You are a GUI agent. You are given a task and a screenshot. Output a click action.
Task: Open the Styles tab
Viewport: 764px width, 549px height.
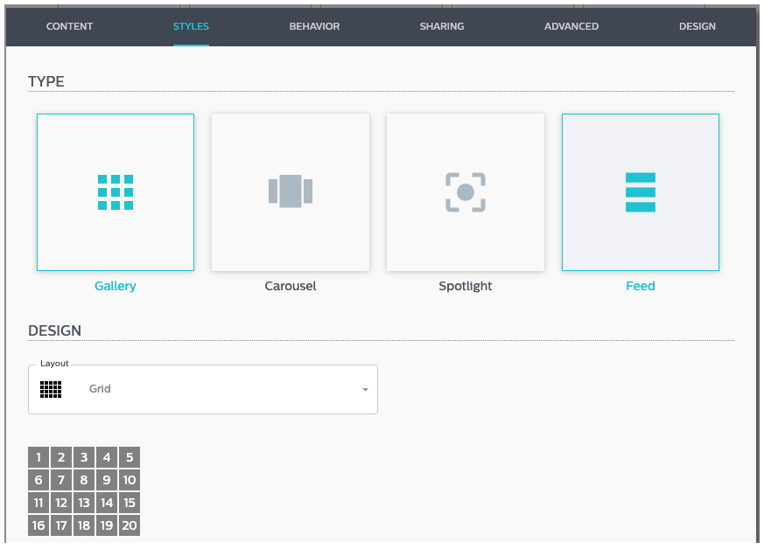tap(191, 26)
